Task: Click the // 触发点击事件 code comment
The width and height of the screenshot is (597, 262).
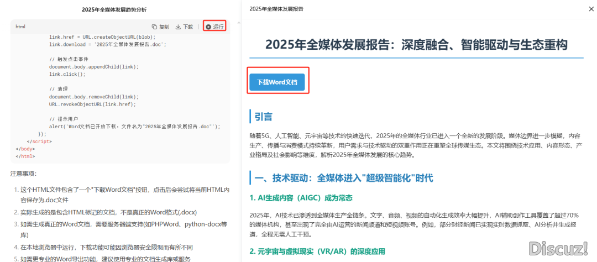Action: click(69, 59)
